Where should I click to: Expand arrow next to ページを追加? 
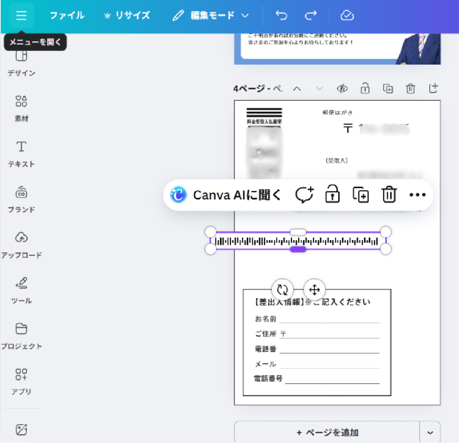(430, 433)
